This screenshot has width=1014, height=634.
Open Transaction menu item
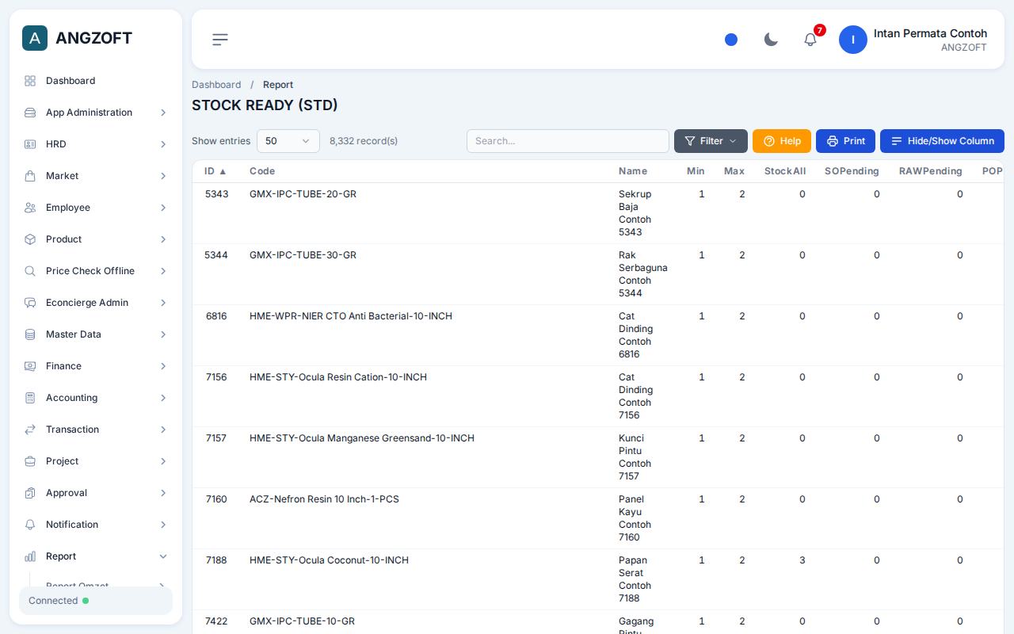[96, 430]
